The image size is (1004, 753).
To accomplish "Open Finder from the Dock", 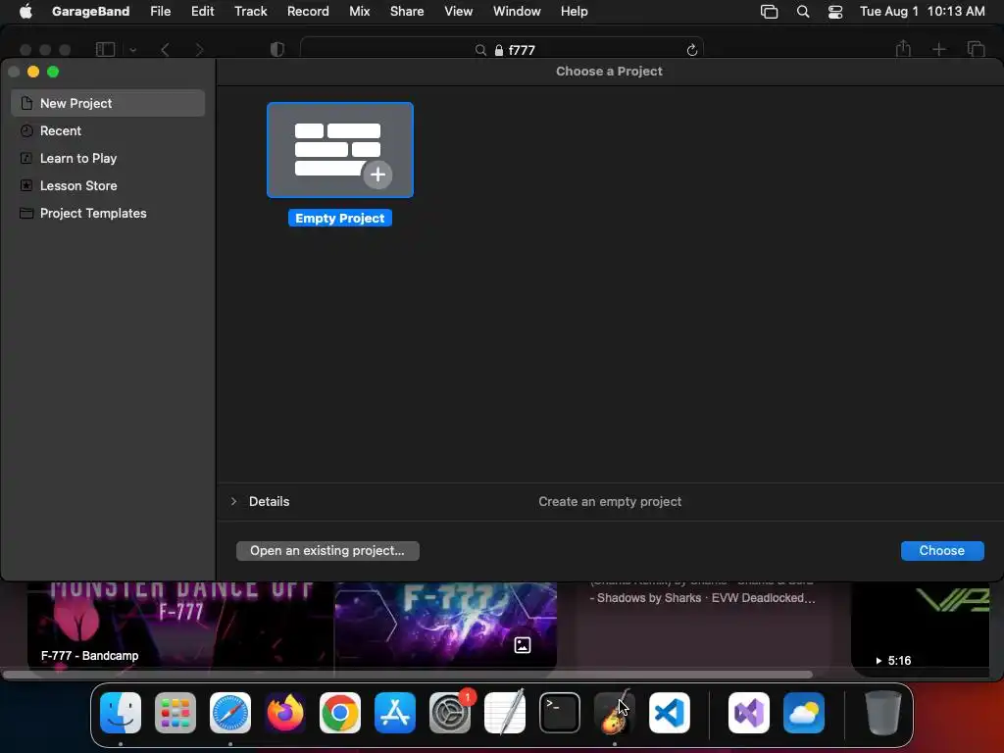I will coord(121,713).
